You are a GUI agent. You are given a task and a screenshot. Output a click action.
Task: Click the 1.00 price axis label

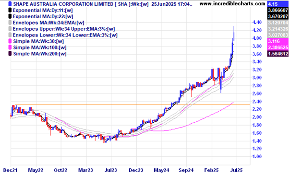click(x=257, y=157)
